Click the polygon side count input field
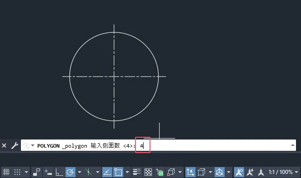Viewport: 301px width, 178px height. [143, 146]
